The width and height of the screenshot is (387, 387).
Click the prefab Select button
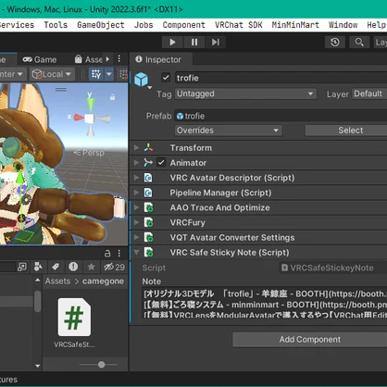[346, 131]
